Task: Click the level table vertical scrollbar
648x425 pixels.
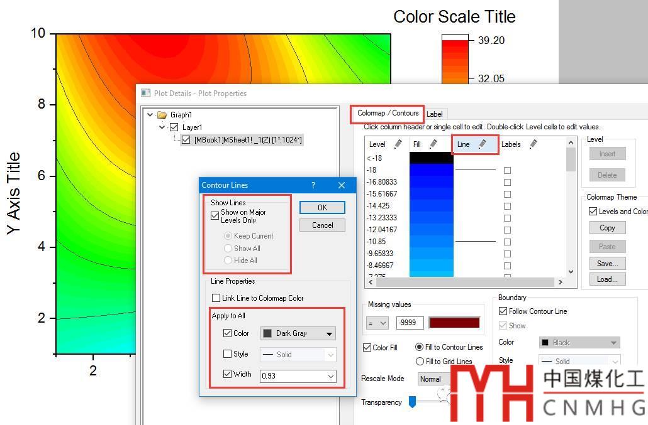Action: pyautogui.click(x=571, y=159)
